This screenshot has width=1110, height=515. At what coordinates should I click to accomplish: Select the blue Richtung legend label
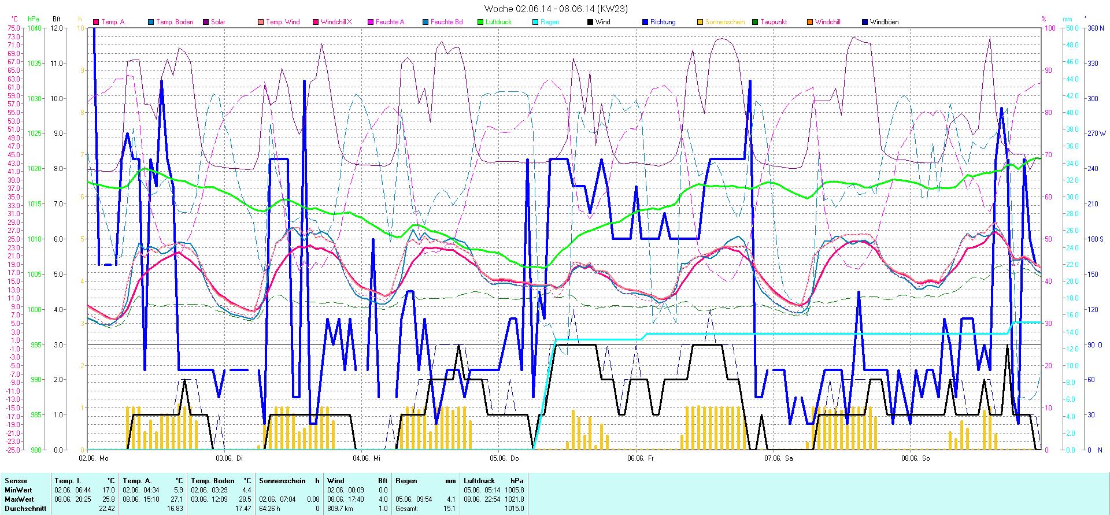tap(663, 22)
